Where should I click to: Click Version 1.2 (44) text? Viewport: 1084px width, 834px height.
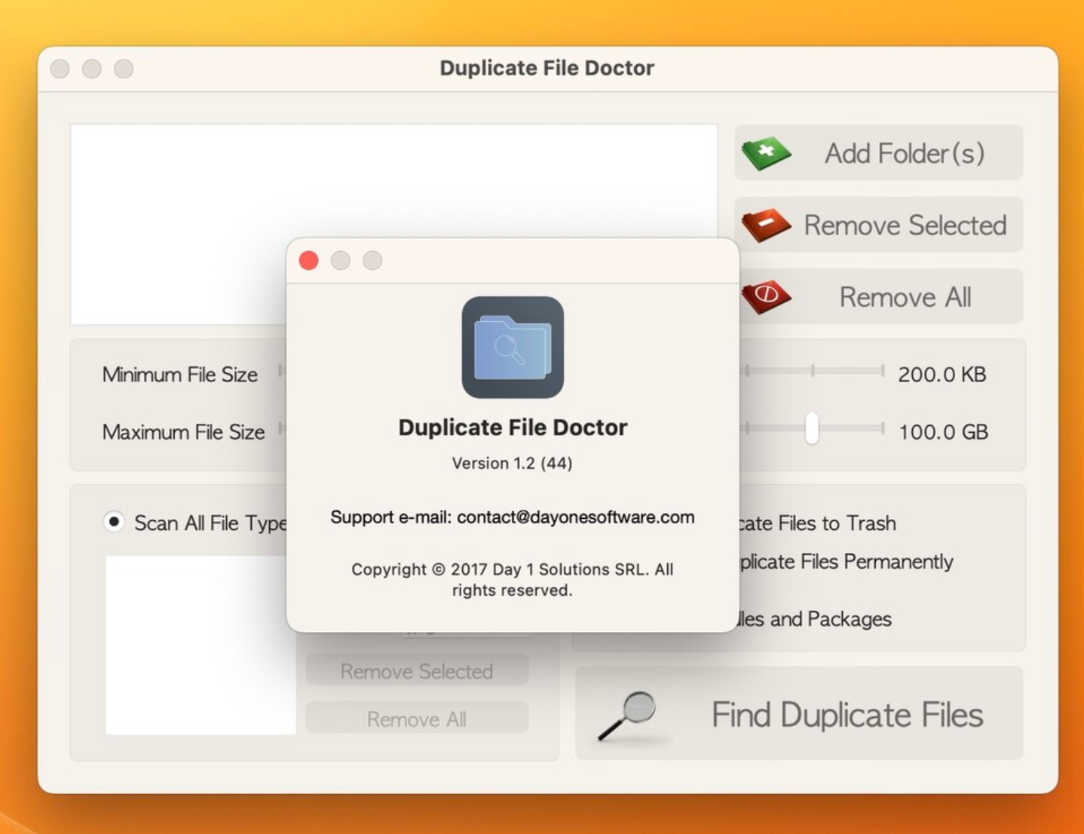pos(513,463)
